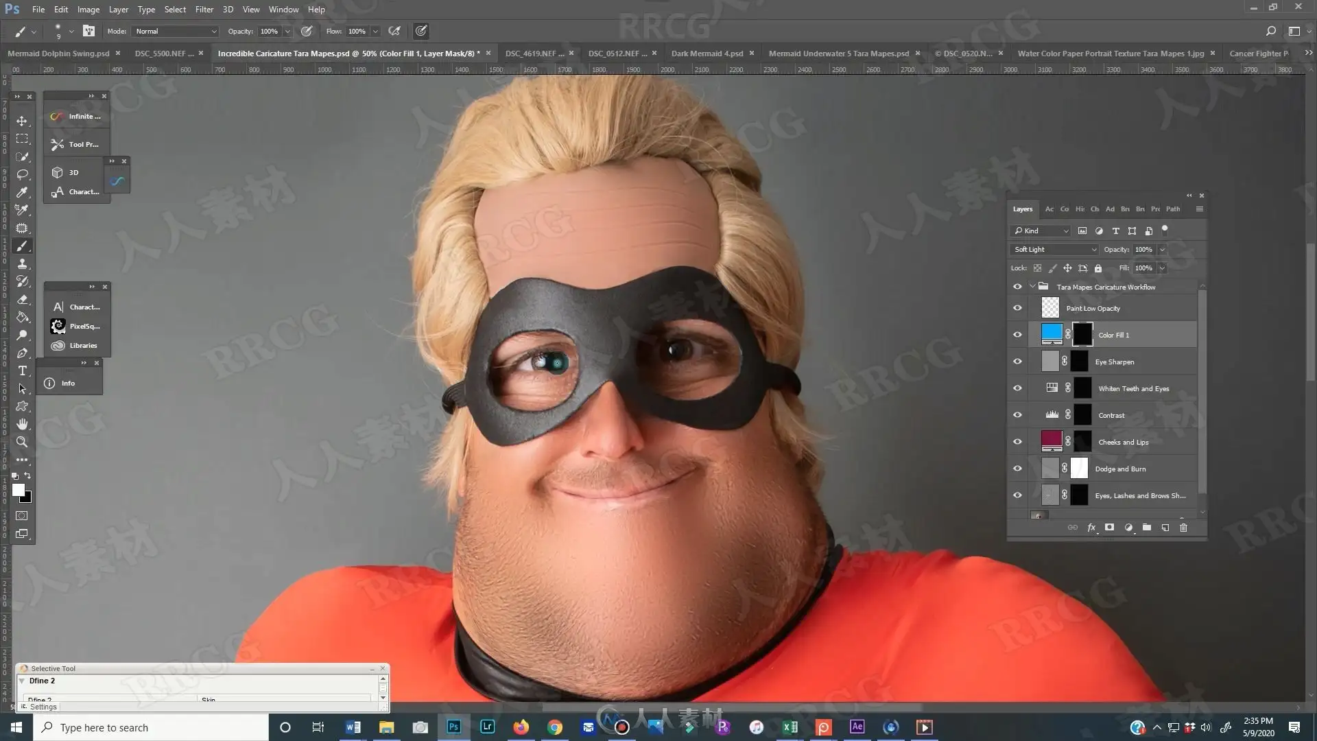
Task: Switch to Mermaid Dolphin Swing.psd tab
Action: tap(58, 53)
